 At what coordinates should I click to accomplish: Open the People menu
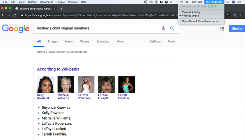[61, 2]
